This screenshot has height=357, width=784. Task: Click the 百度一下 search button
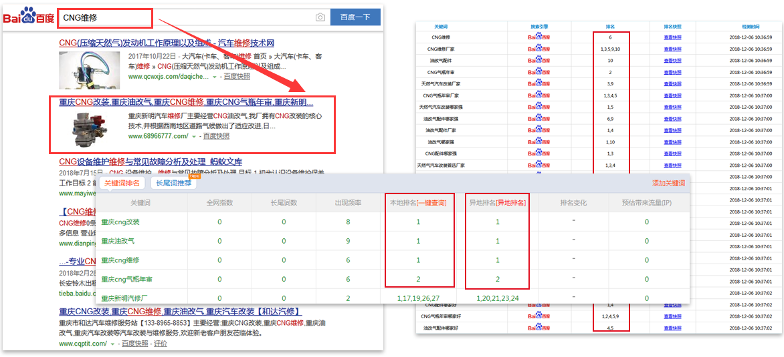[355, 17]
